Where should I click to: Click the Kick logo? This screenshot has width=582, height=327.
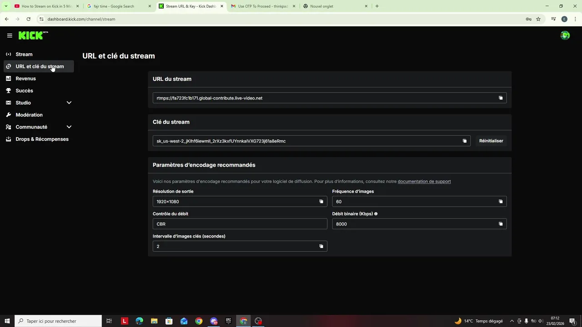tap(33, 35)
